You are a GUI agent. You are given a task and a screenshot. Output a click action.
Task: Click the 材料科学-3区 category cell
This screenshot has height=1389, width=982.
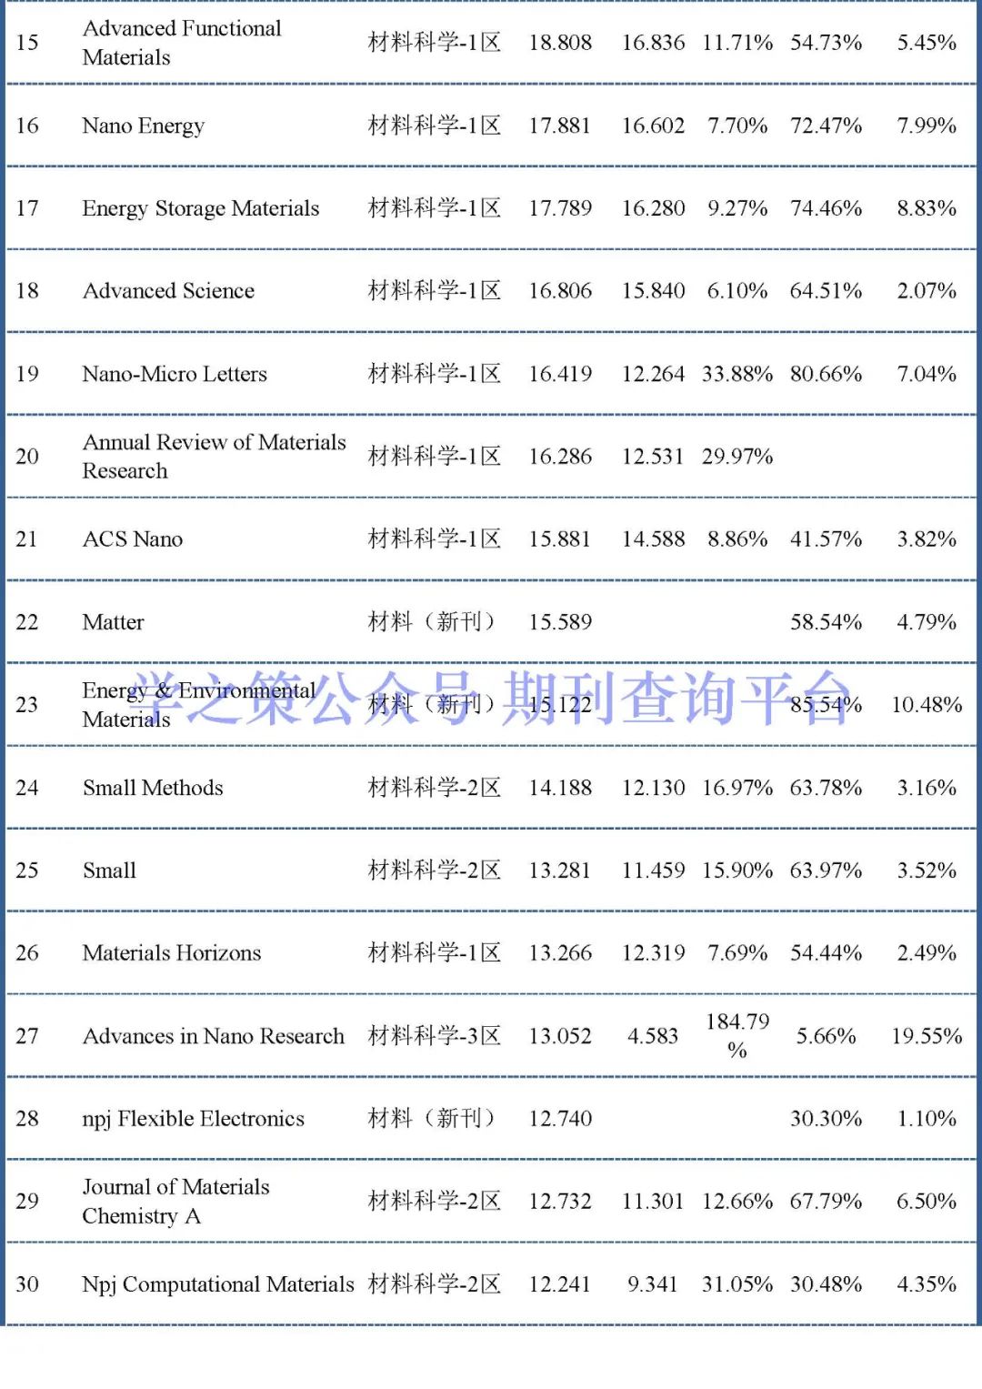(x=435, y=1036)
